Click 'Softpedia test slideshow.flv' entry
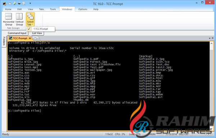The image size is (216, 138). tap(97, 65)
